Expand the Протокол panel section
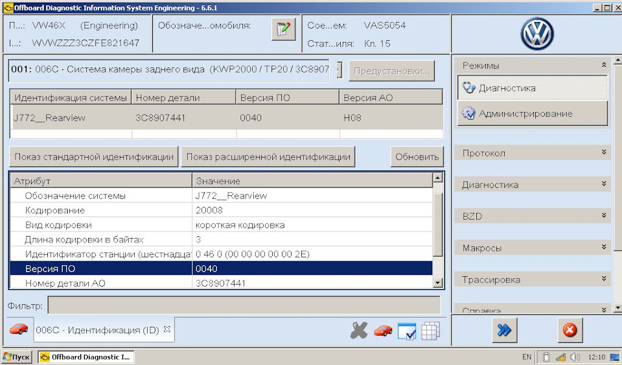The image size is (622, 365). click(604, 152)
